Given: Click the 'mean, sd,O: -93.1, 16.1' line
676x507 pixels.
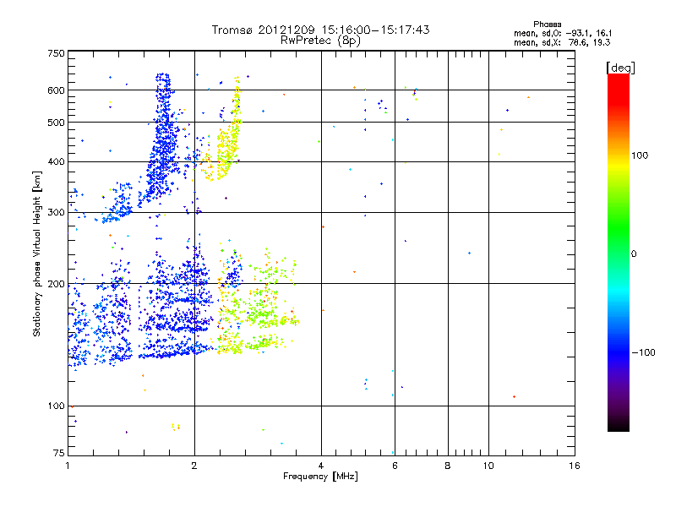Looking at the screenshot, I should click(562, 33).
